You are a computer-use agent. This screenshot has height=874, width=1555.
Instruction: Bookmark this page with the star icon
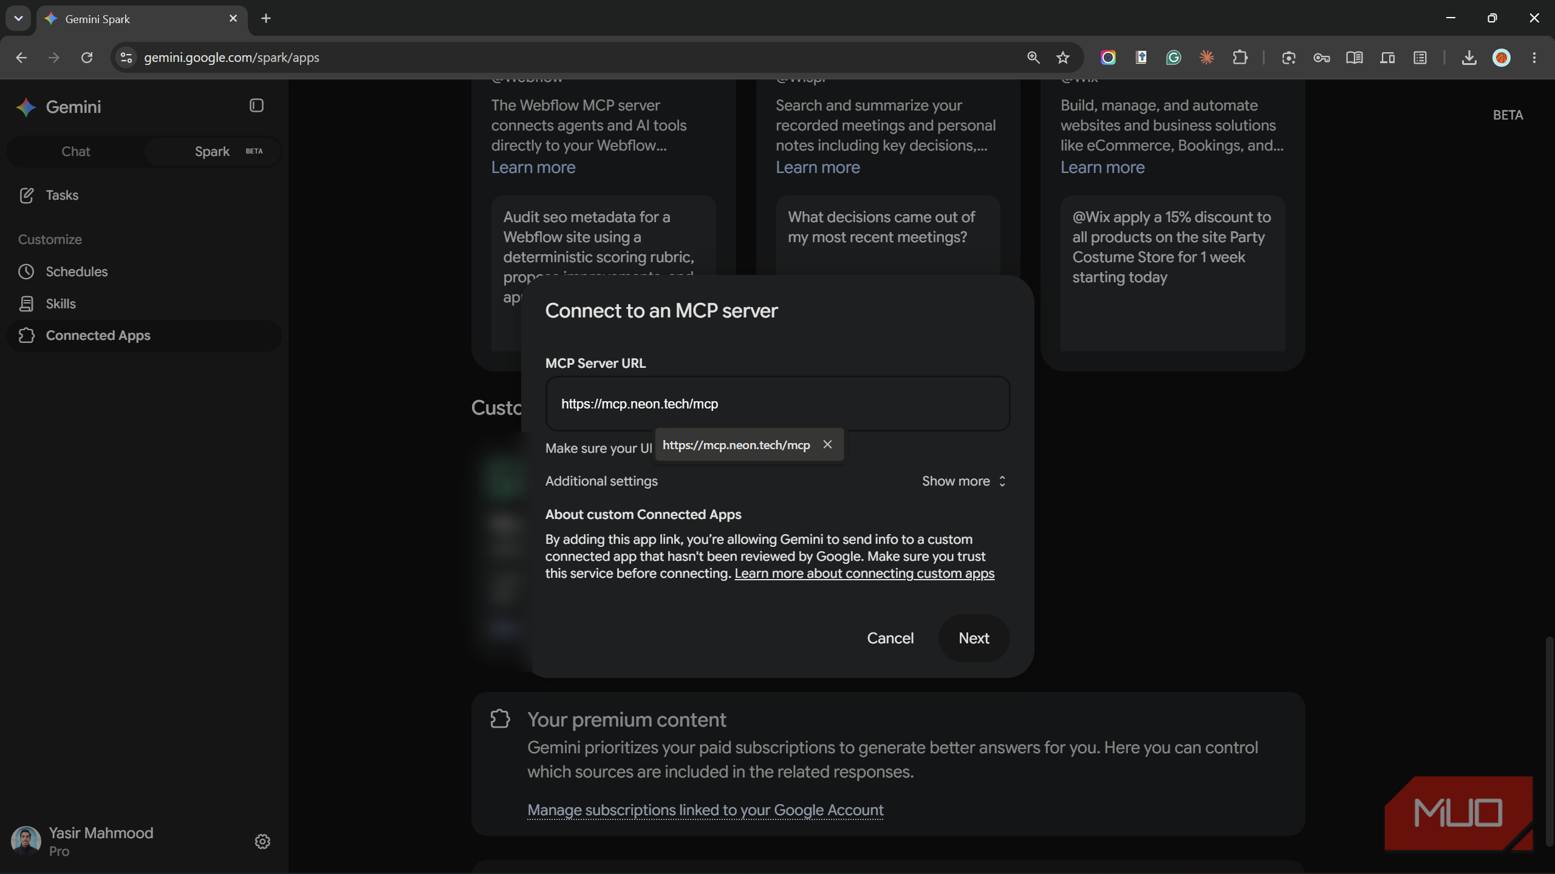coord(1062,58)
